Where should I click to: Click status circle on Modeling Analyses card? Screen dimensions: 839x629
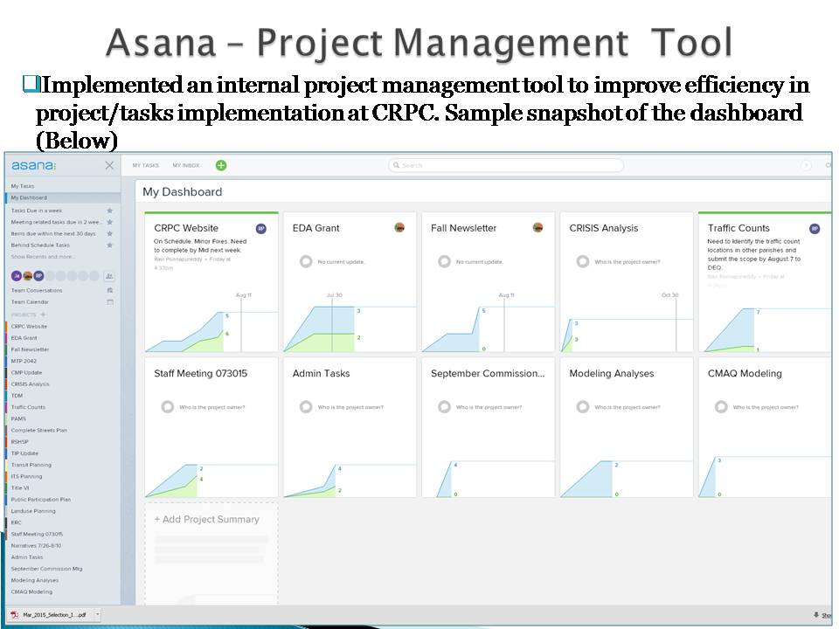(x=583, y=407)
